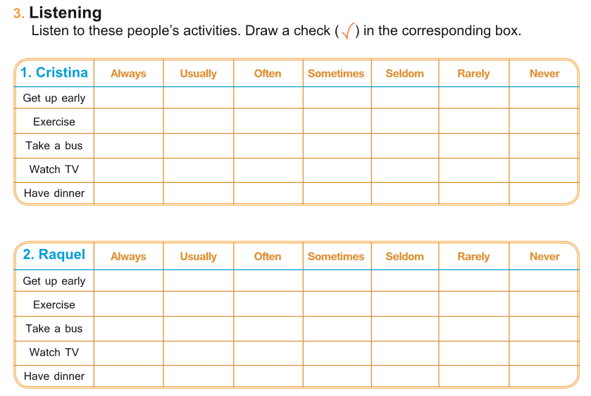Click the Sometimes column header in Cristina's table
This screenshot has height=396, width=591.
pos(336,73)
